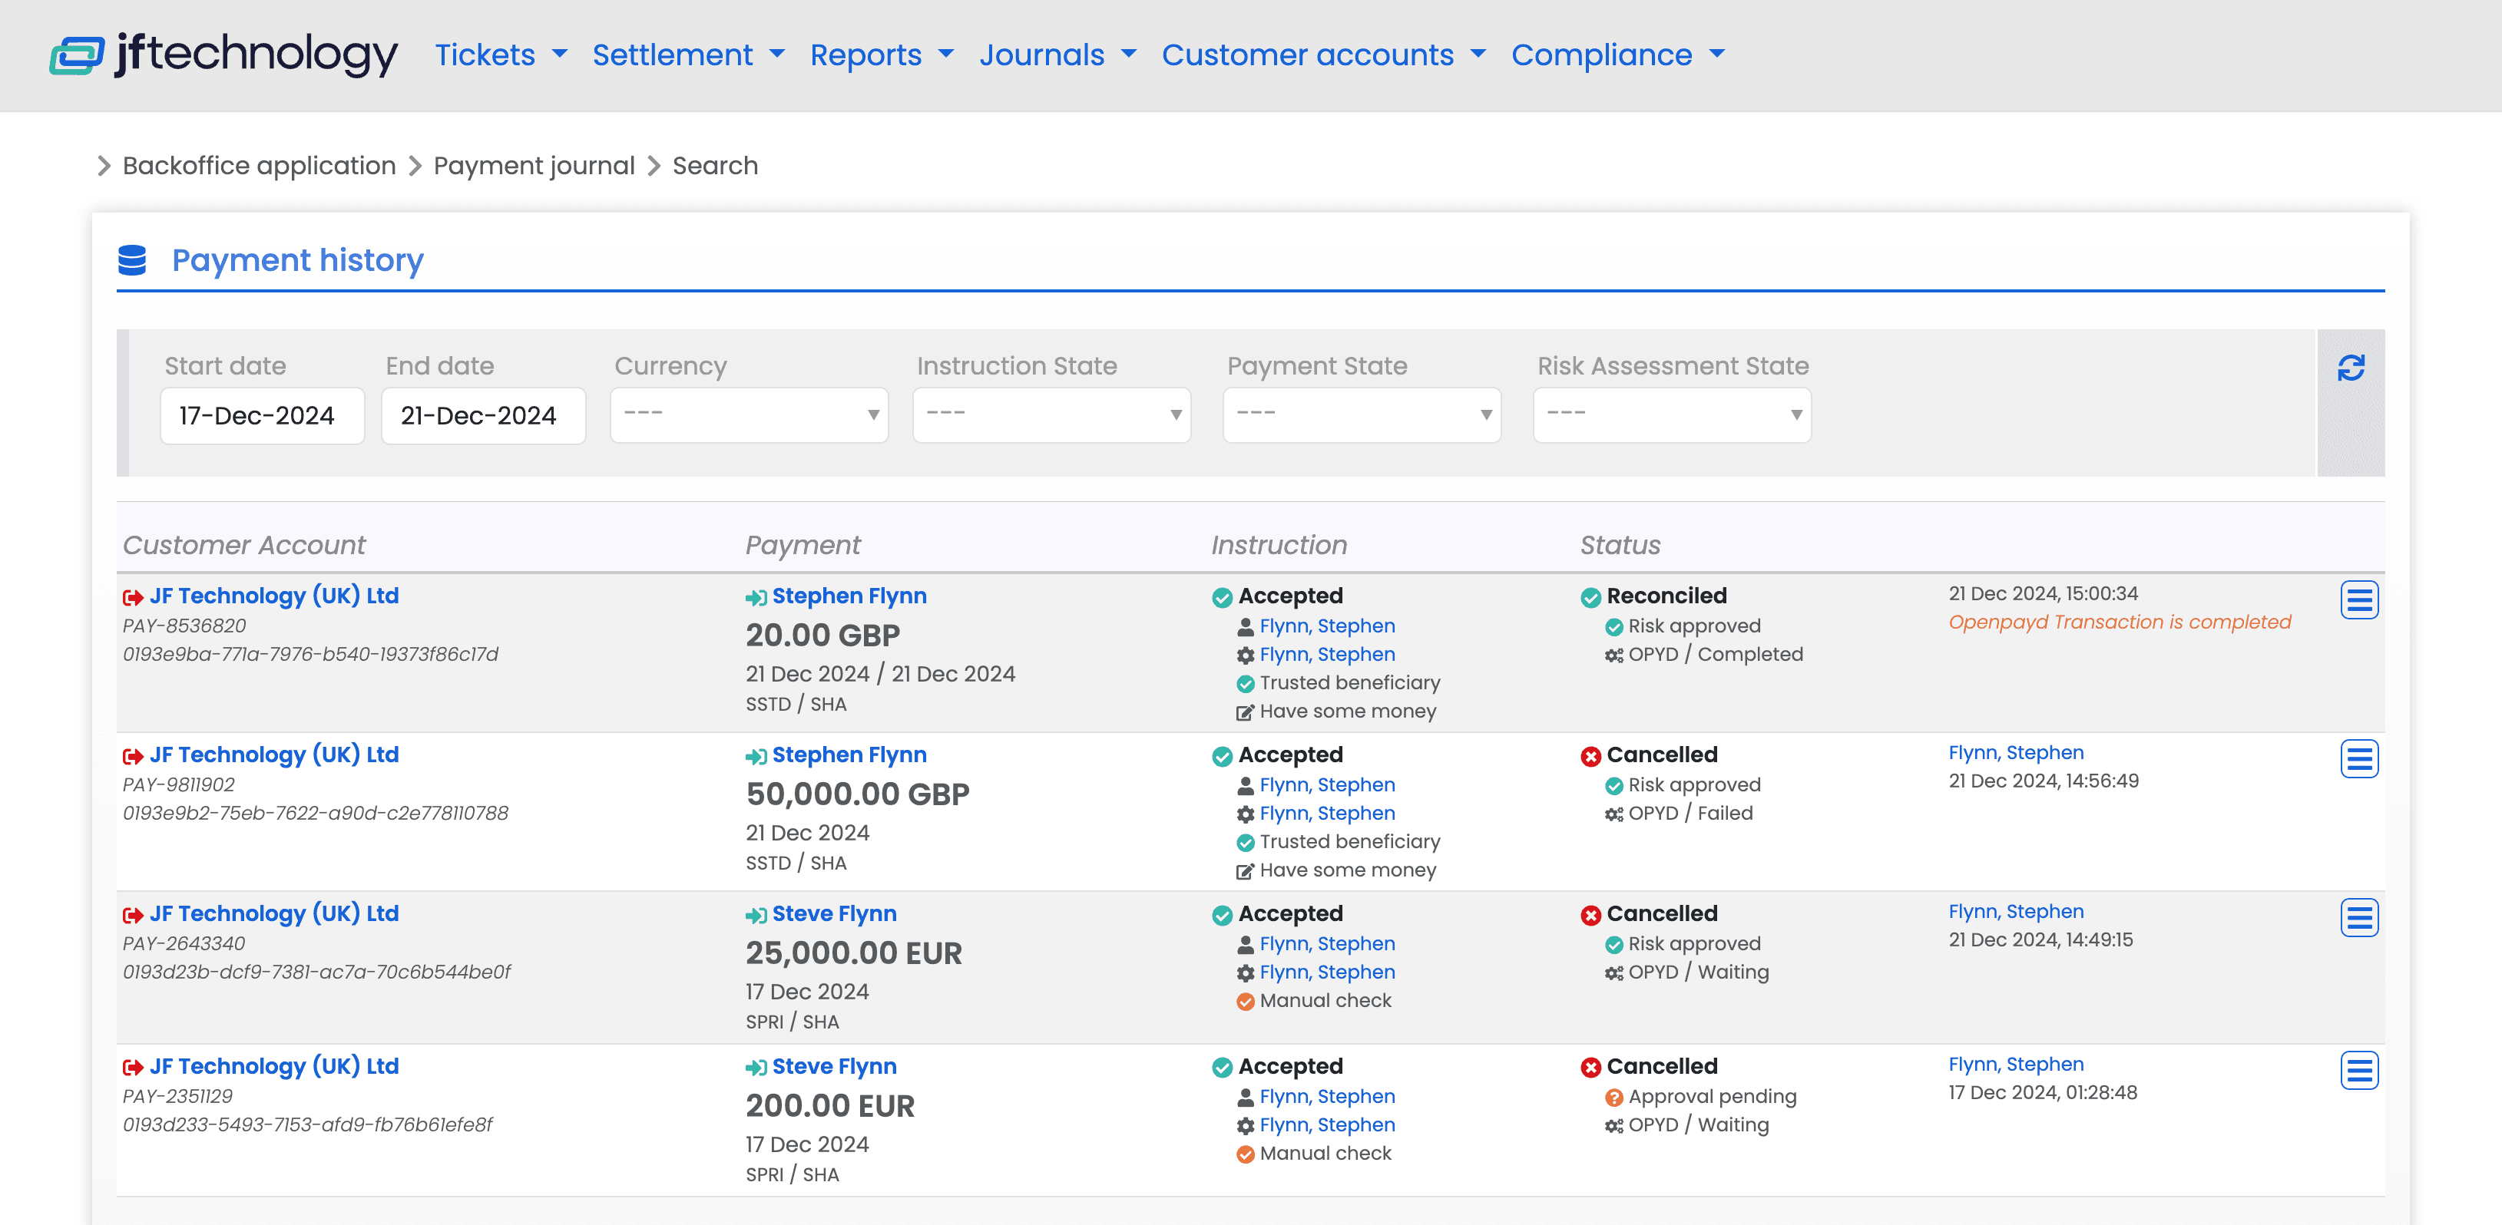Click gears icon next to OPYD / Completed
This screenshot has height=1225, width=2502.
(x=1613, y=656)
